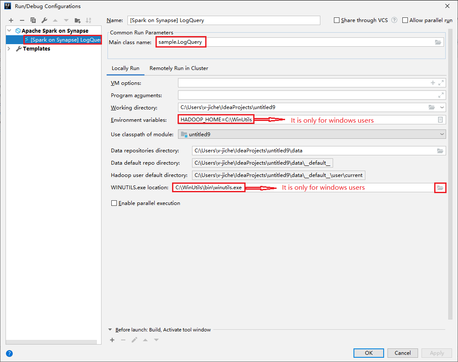Select Templates tree item label
The height and width of the screenshot is (362, 458).
click(37, 48)
